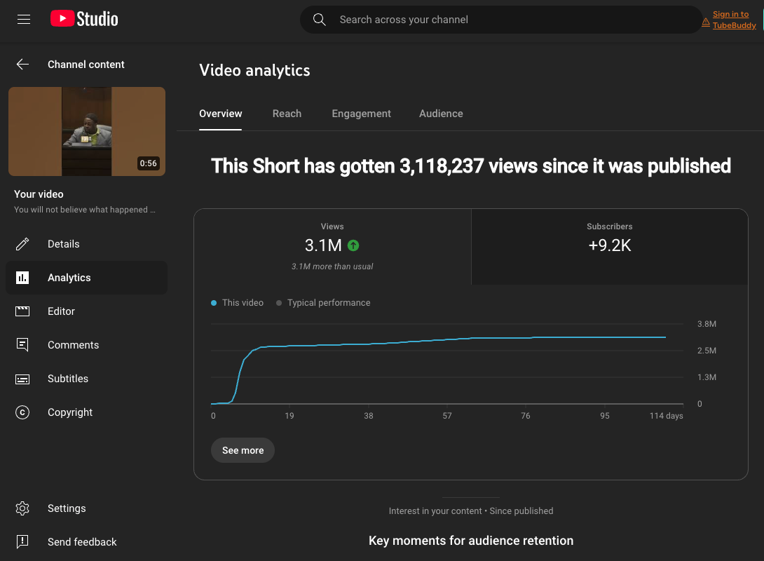This screenshot has height=561, width=764.
Task: Select the Subtitles icon in sidebar
Action: [x=22, y=379]
